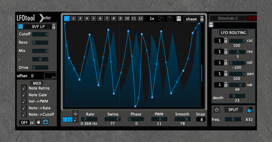Toggle the Note->Rate MIDI option
This screenshot has width=272, height=142.
[x=24, y=108]
